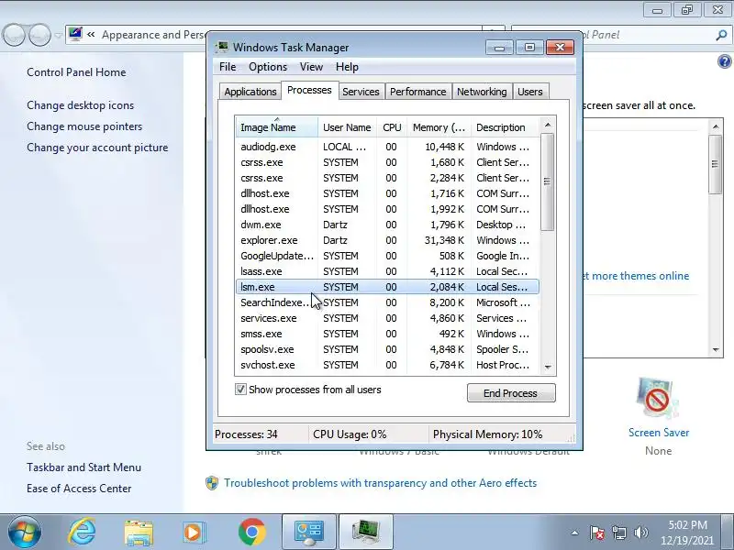
Task: Launch Google Chrome from the taskbar
Action: tap(251, 533)
